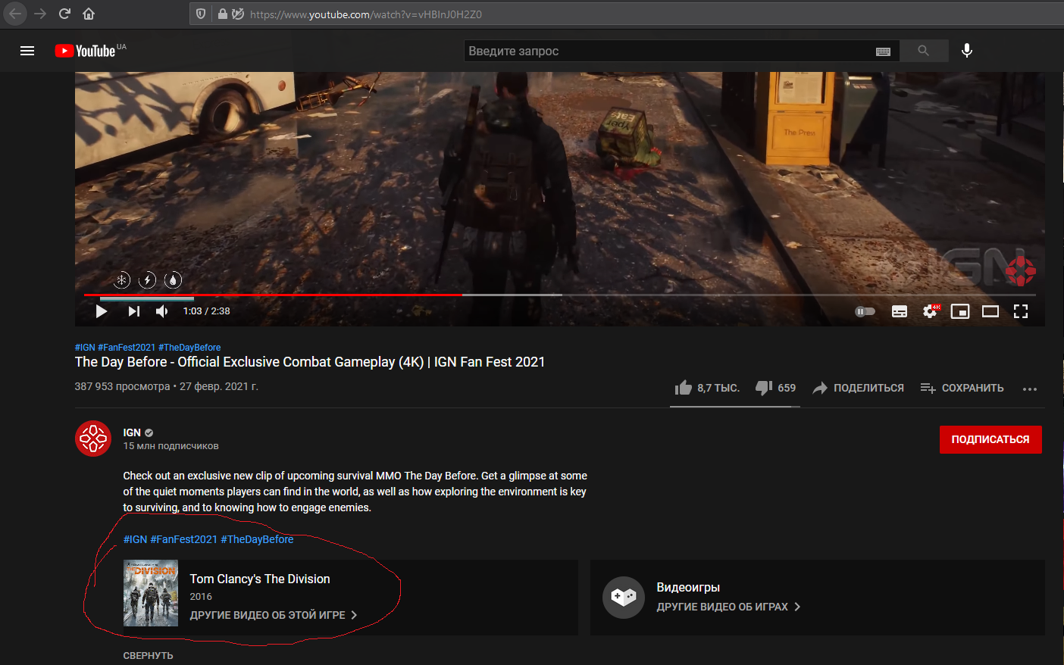Image resolution: width=1064 pixels, height=665 pixels.
Task: Click the ПОДЕЛИТЬСЯ share button
Action: [858, 388]
